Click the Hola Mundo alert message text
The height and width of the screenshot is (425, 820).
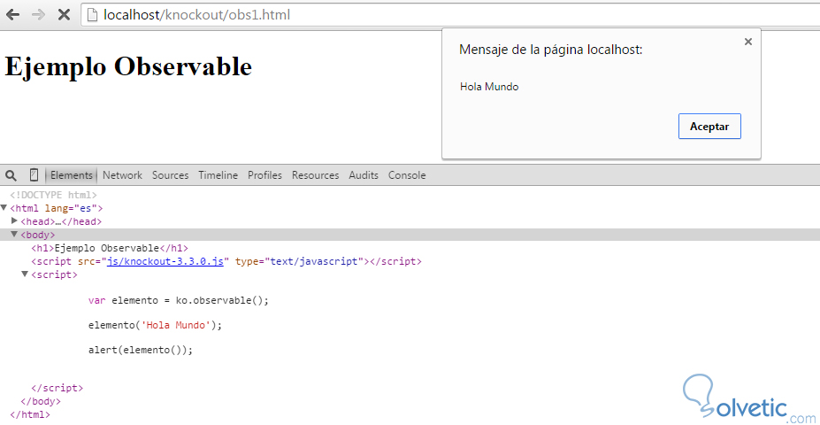coord(489,87)
